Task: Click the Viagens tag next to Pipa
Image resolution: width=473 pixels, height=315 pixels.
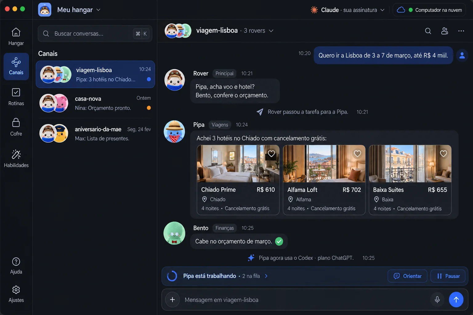Action: (220, 125)
